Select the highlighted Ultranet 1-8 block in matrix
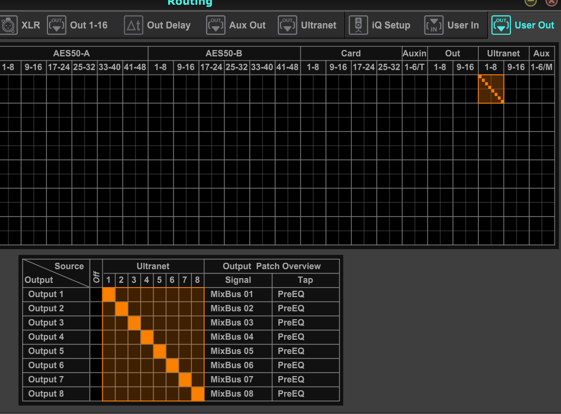Viewport: 561px width, 414px height. click(x=491, y=89)
